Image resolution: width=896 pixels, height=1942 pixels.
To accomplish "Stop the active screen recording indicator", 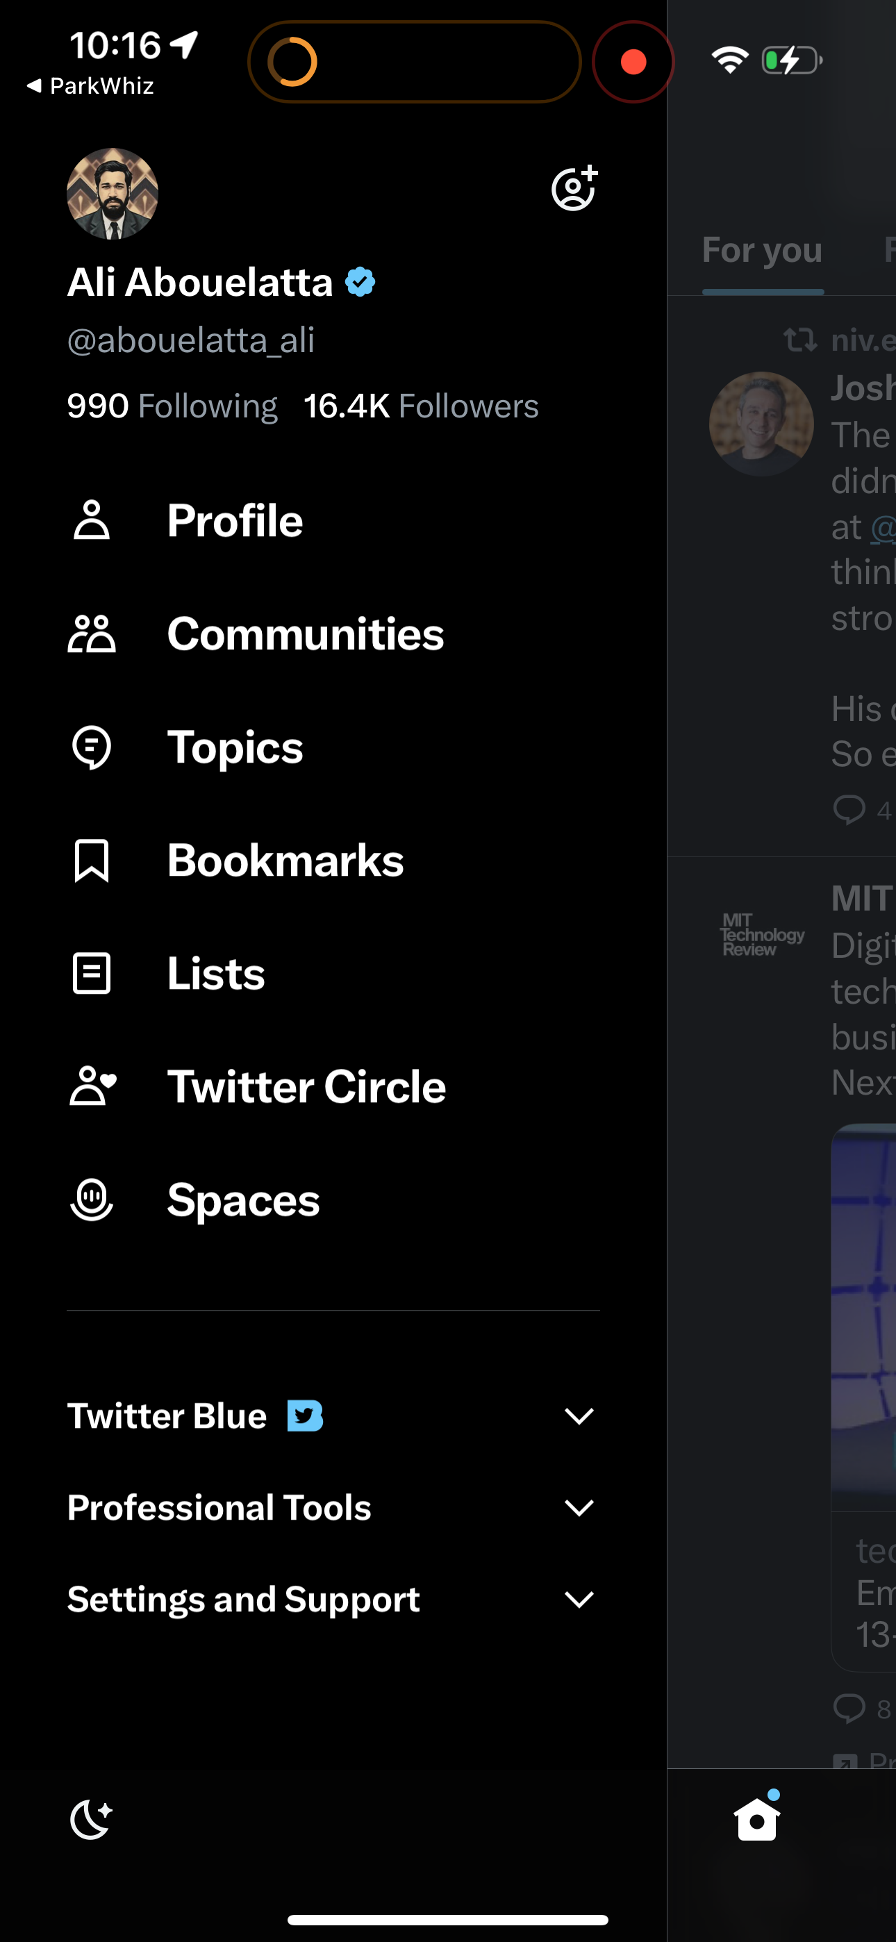I will [633, 62].
